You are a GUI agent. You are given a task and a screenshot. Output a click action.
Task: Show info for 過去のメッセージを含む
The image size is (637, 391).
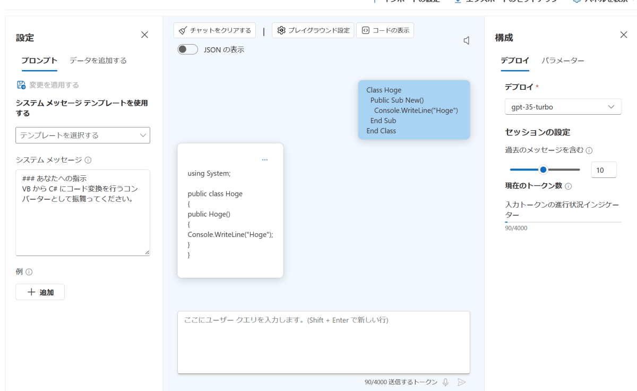(589, 150)
